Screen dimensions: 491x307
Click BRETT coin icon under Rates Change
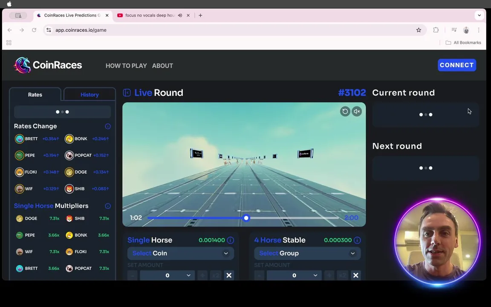click(20, 139)
